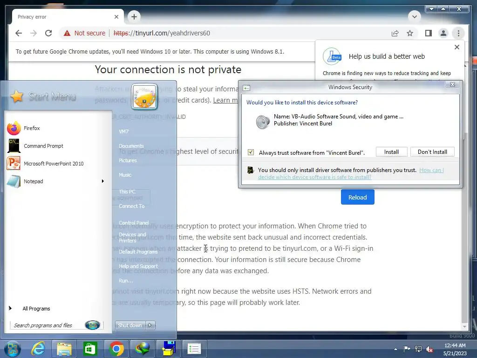Open Run... from Start Menu
Viewport: 477px width, 358px height.
point(126,281)
